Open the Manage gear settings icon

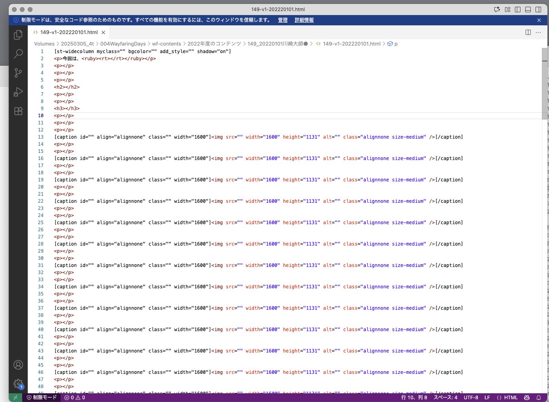[x=18, y=383]
